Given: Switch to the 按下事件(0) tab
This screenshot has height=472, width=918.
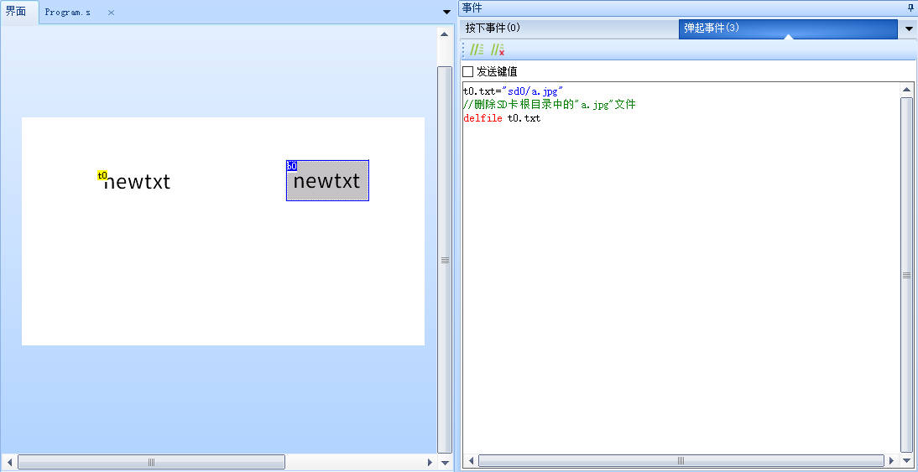Looking at the screenshot, I should pos(493,29).
